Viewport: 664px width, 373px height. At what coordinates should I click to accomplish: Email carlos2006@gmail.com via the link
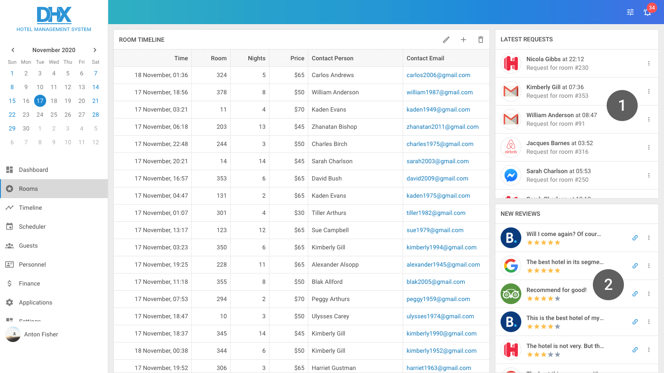438,75
